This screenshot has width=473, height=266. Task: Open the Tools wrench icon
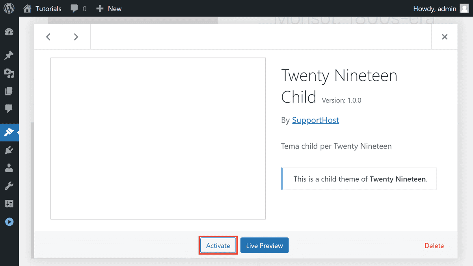pos(9,186)
